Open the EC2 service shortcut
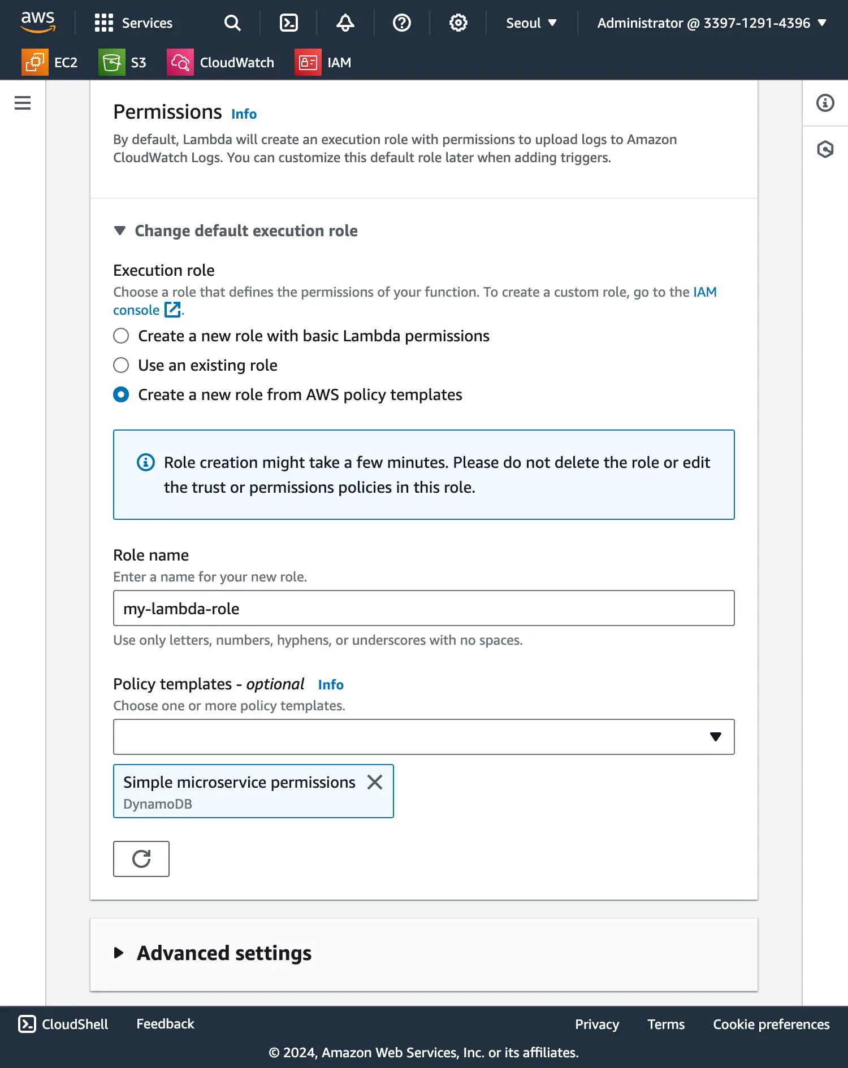 tap(50, 62)
